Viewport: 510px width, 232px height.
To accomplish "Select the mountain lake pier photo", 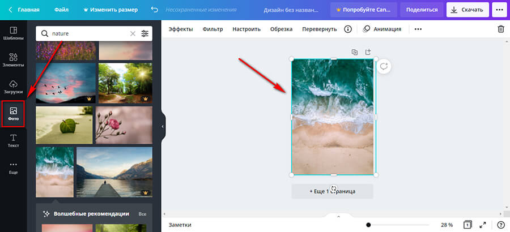I will 114,172.
